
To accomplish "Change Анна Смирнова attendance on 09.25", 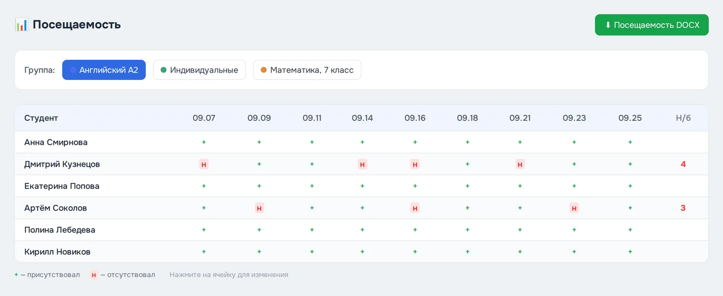I will [x=630, y=142].
